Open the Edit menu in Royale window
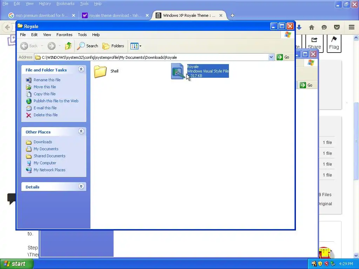 tap(34, 35)
